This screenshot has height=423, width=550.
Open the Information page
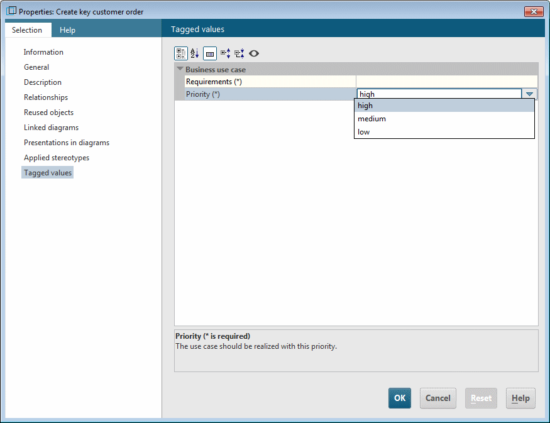pos(43,52)
